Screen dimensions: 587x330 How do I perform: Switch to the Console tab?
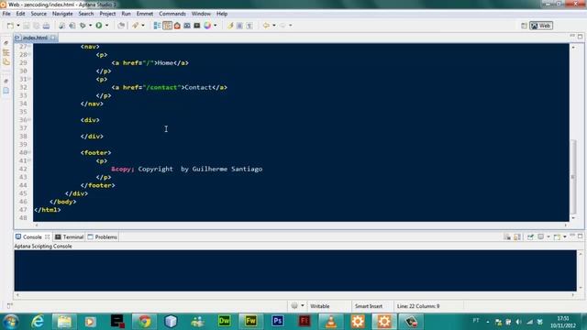point(32,236)
